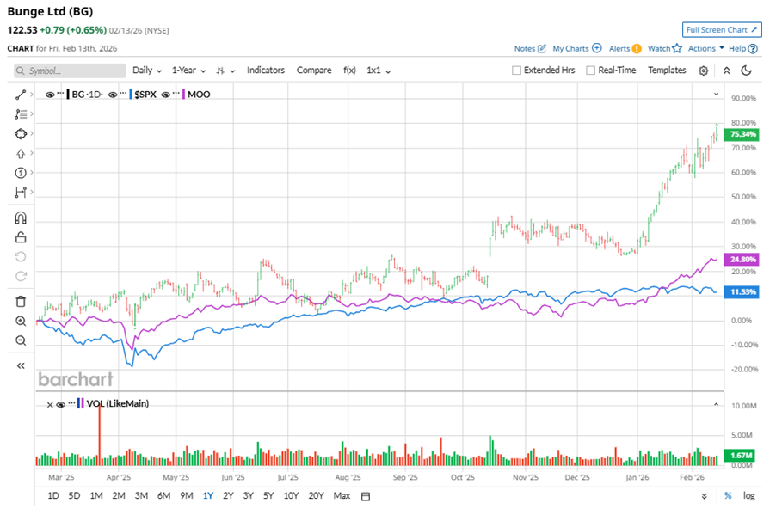This screenshot has width=776, height=515.
Task: Undo the last chart action
Action: click(21, 257)
